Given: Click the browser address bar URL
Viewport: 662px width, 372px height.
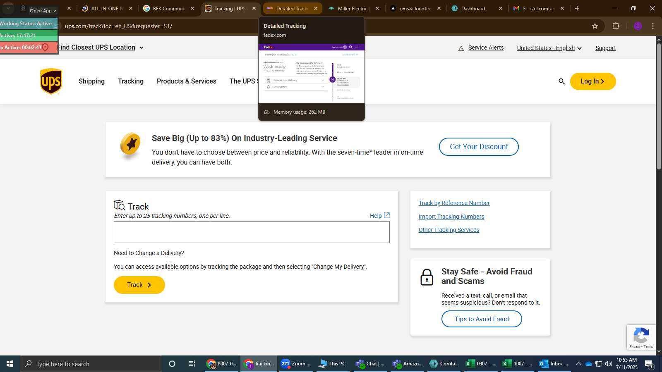Looking at the screenshot, I should (x=118, y=26).
